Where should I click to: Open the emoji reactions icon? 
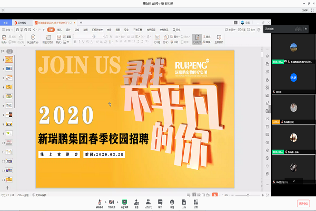tap(171, 202)
